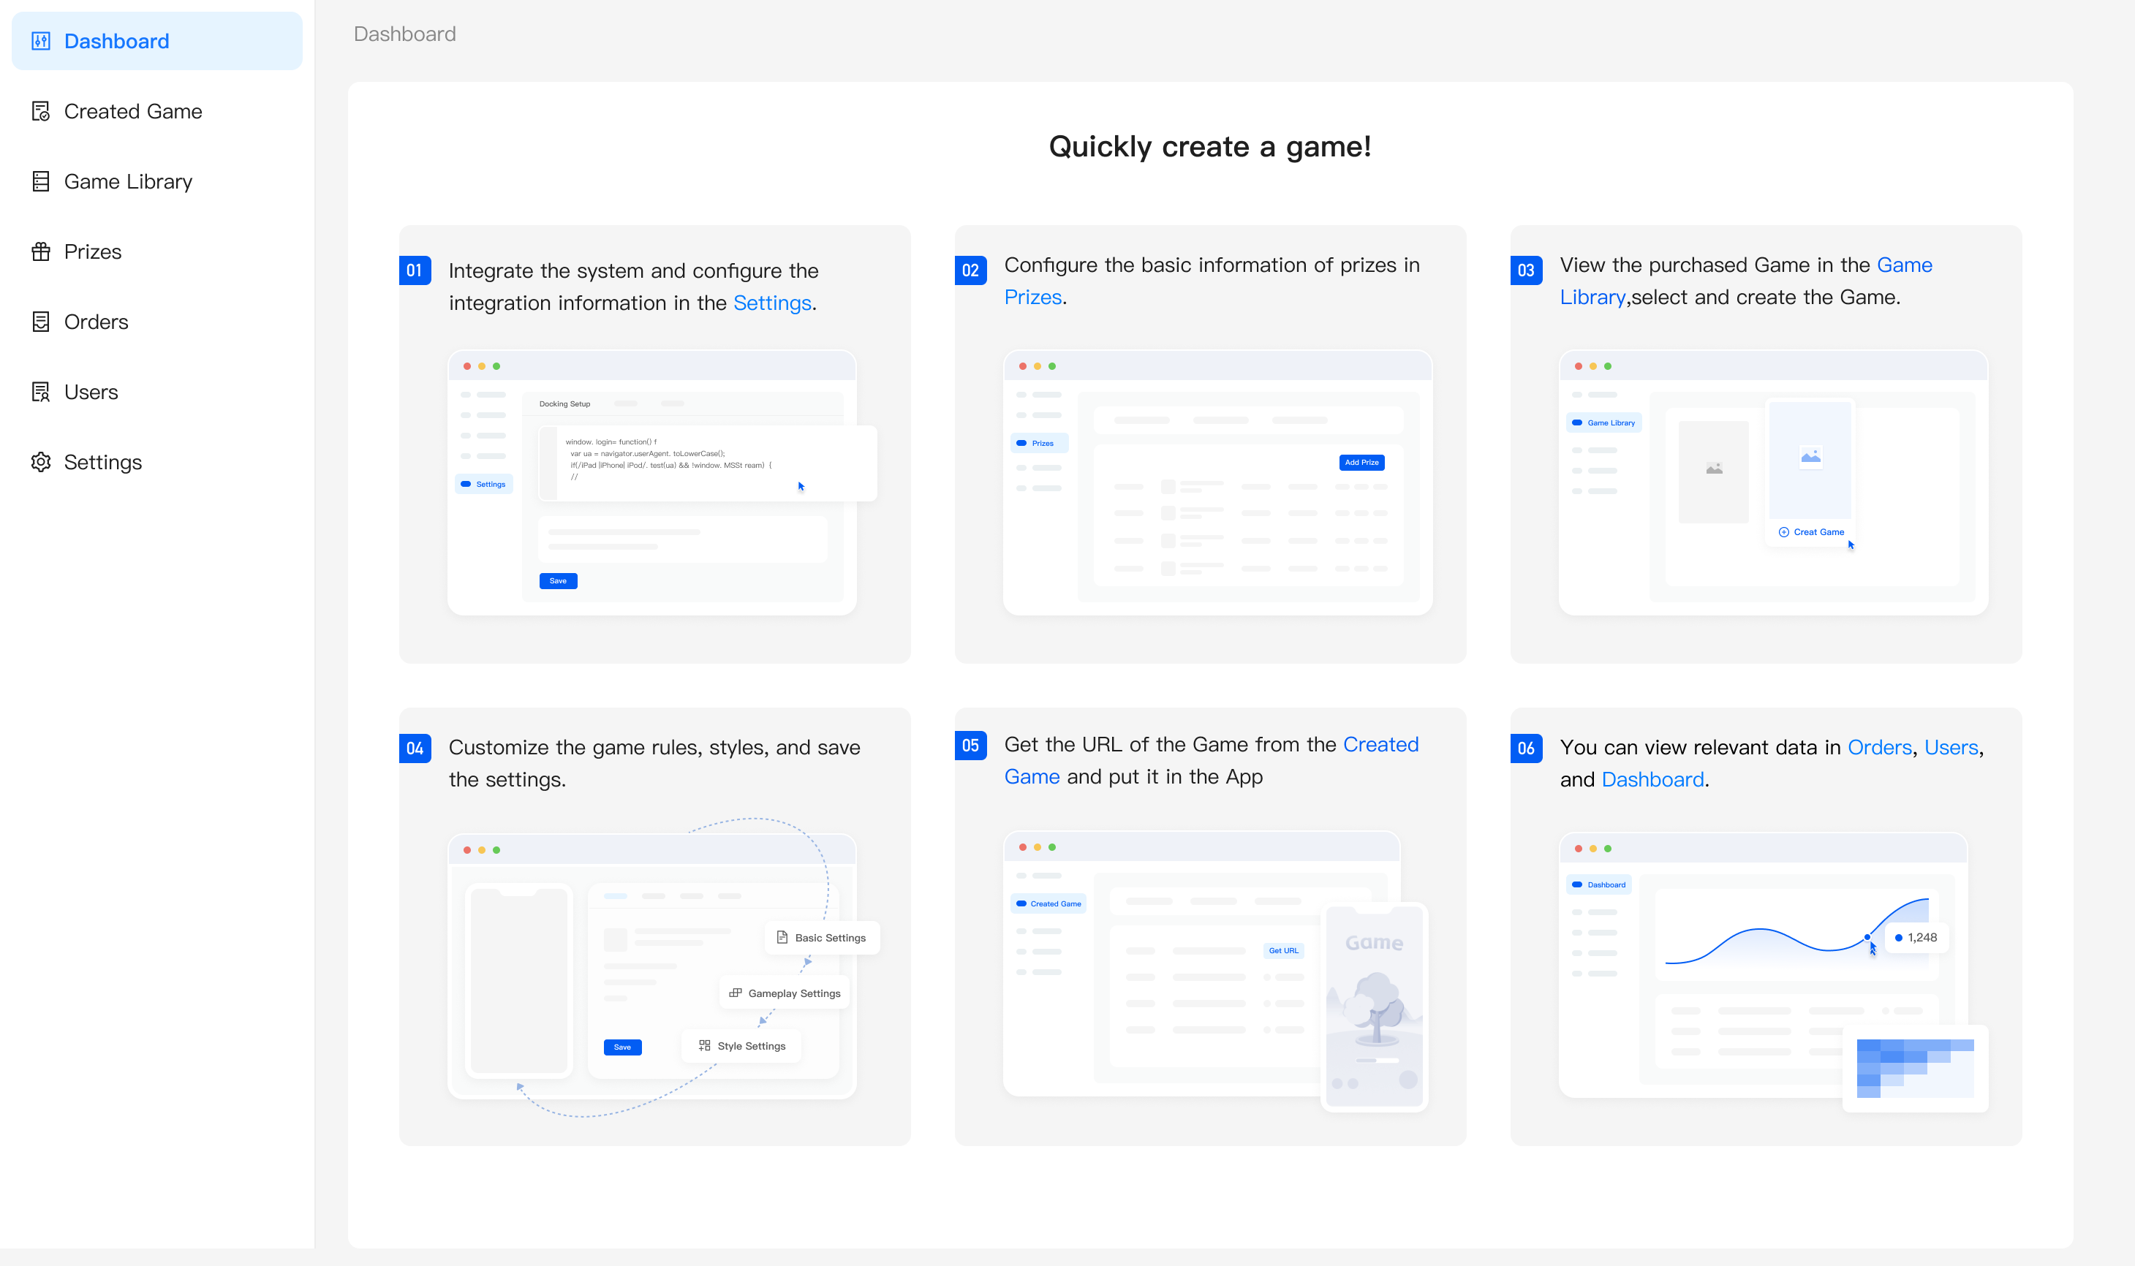The height and width of the screenshot is (1266, 2135).
Task: Click the Game Library list icon
Action: click(41, 182)
